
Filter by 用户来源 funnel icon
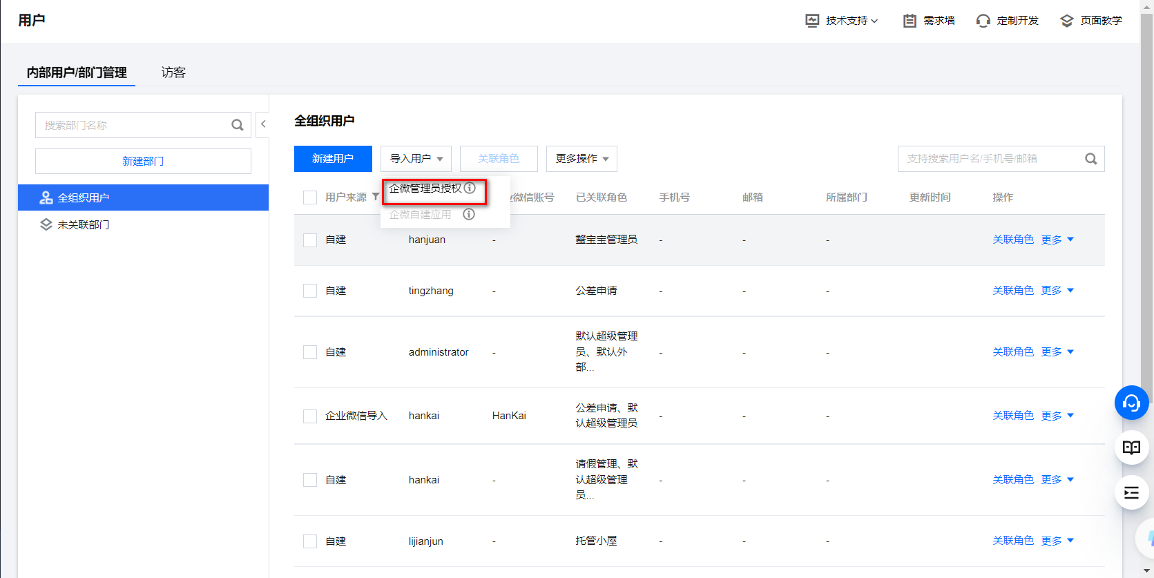(x=376, y=197)
